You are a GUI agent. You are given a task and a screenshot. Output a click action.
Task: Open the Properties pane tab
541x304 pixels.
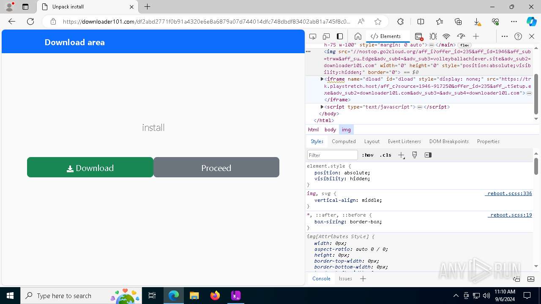pyautogui.click(x=488, y=141)
